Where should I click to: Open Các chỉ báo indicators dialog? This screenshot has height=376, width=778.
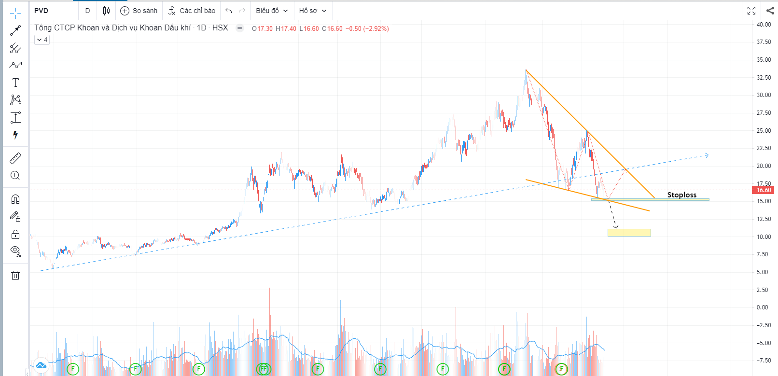pyautogui.click(x=192, y=11)
